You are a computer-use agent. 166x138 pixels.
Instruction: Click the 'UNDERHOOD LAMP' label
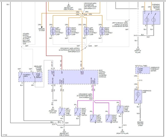(147, 91)
